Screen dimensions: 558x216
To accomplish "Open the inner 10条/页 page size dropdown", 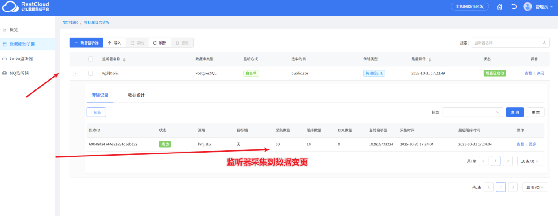I will (x=529, y=161).
